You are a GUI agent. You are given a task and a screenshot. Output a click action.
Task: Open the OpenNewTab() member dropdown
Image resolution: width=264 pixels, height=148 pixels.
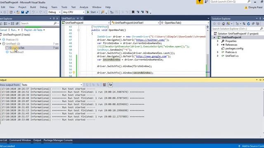pos(185,23)
